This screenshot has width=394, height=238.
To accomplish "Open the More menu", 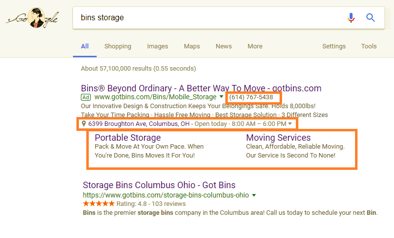I will [x=255, y=46].
